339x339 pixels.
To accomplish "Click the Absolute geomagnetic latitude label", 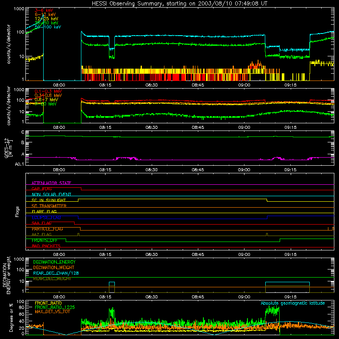I will 293,303.
